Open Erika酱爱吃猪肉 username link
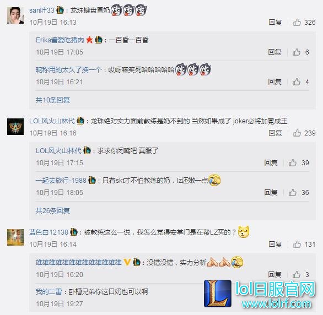The width and height of the screenshot is (323, 315). (x=60, y=40)
